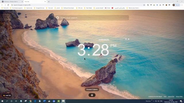Open Microsoft Edge from the taskbar
Screen dimensions: 184x103
pyautogui.click(x=35, y=101)
